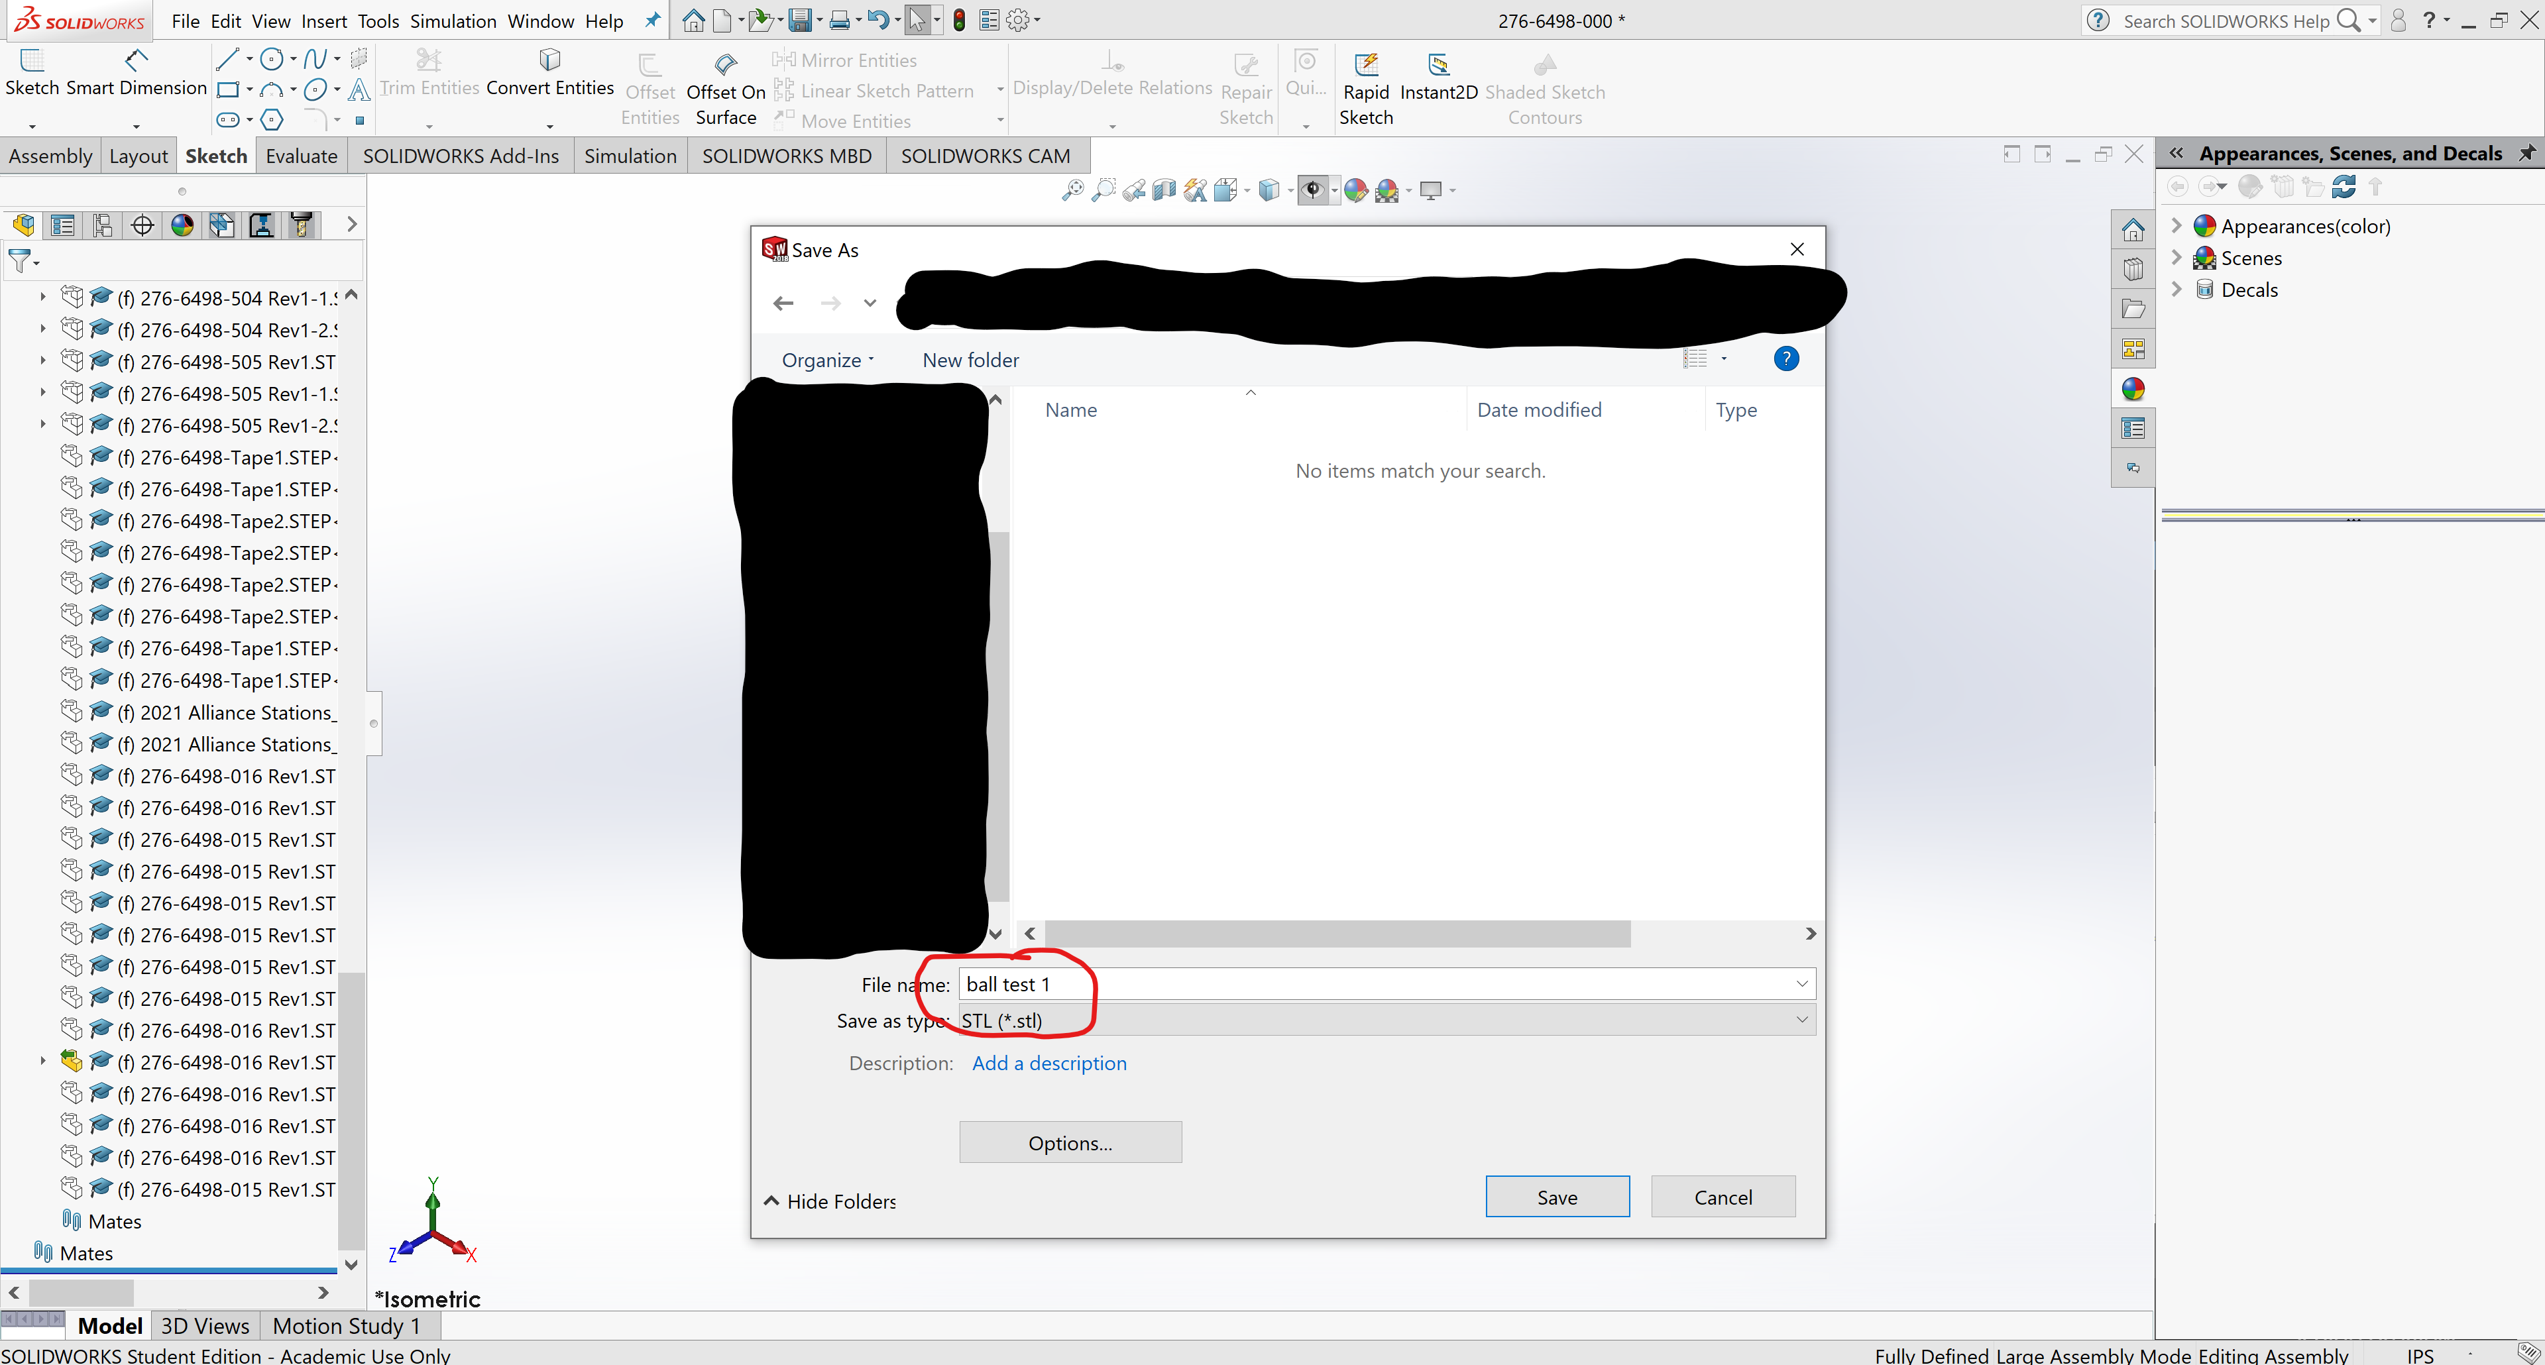The width and height of the screenshot is (2545, 1365).
Task: Open recent locations dropdown in Save As
Action: pyautogui.click(x=870, y=303)
